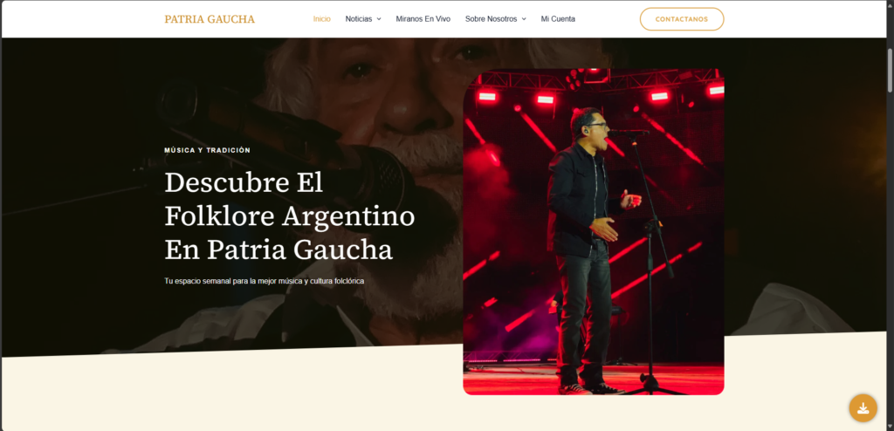Click the singer on stage image
The height and width of the screenshot is (431, 894).
(x=593, y=231)
